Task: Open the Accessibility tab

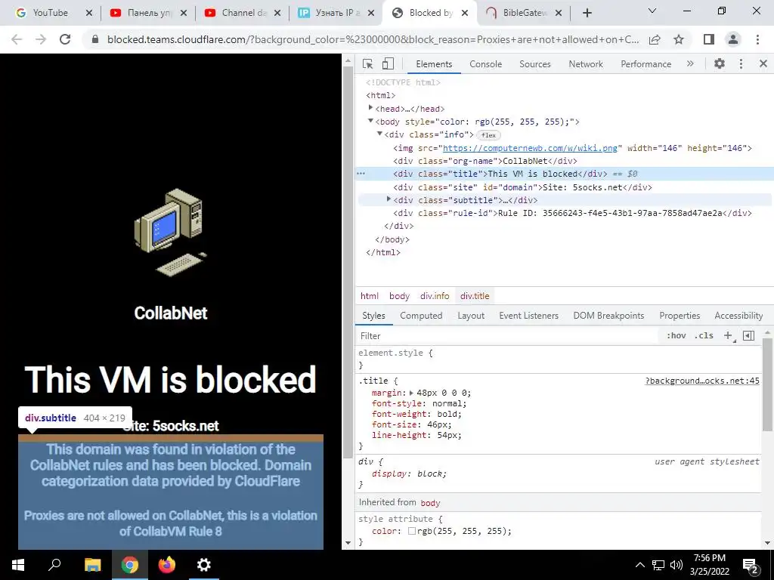Action: coord(738,316)
